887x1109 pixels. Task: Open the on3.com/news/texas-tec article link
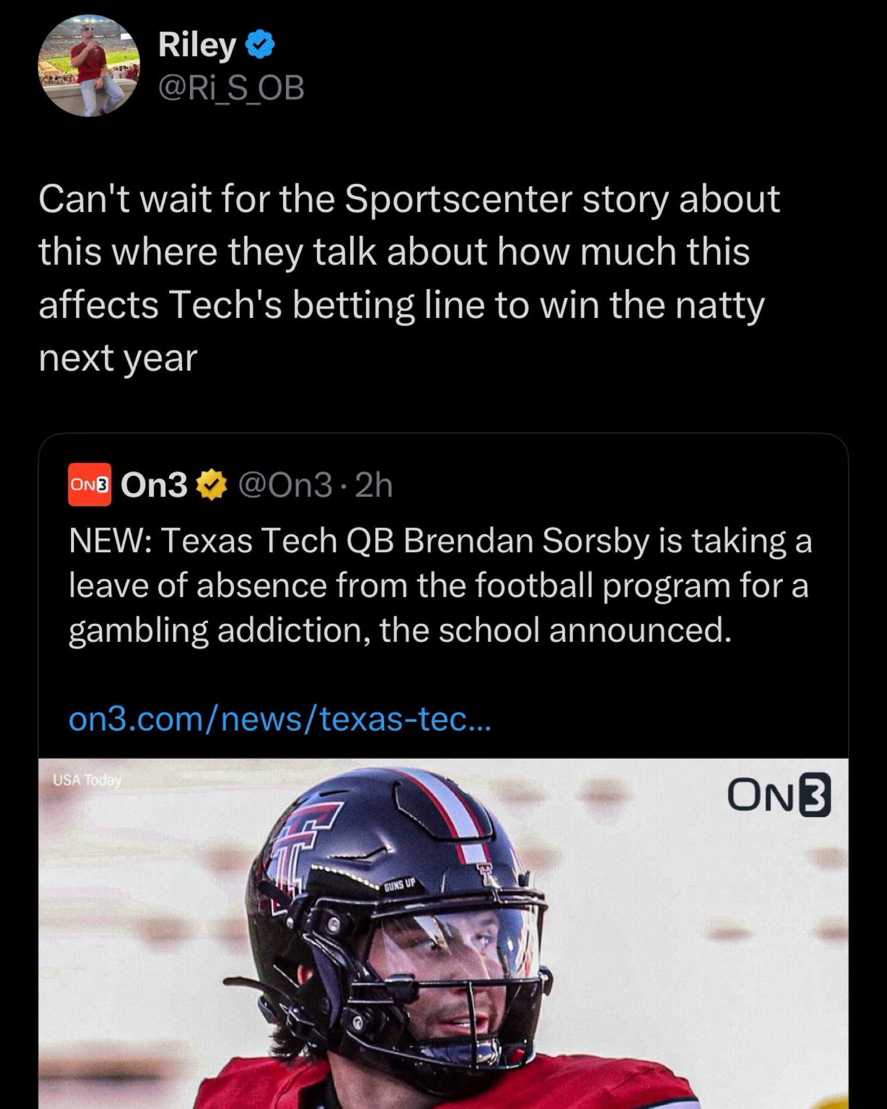(x=279, y=719)
